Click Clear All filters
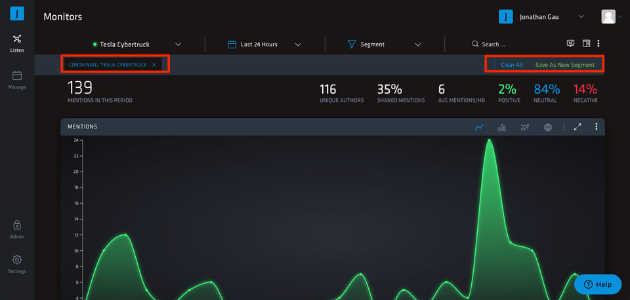This screenshot has width=630, height=300. 511,65
